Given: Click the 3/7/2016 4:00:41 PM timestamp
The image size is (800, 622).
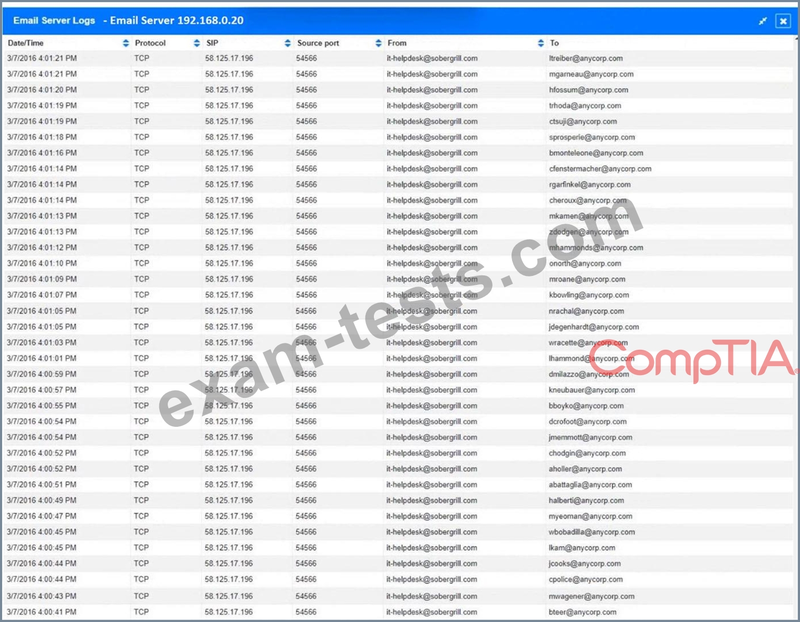Looking at the screenshot, I should click(x=42, y=612).
